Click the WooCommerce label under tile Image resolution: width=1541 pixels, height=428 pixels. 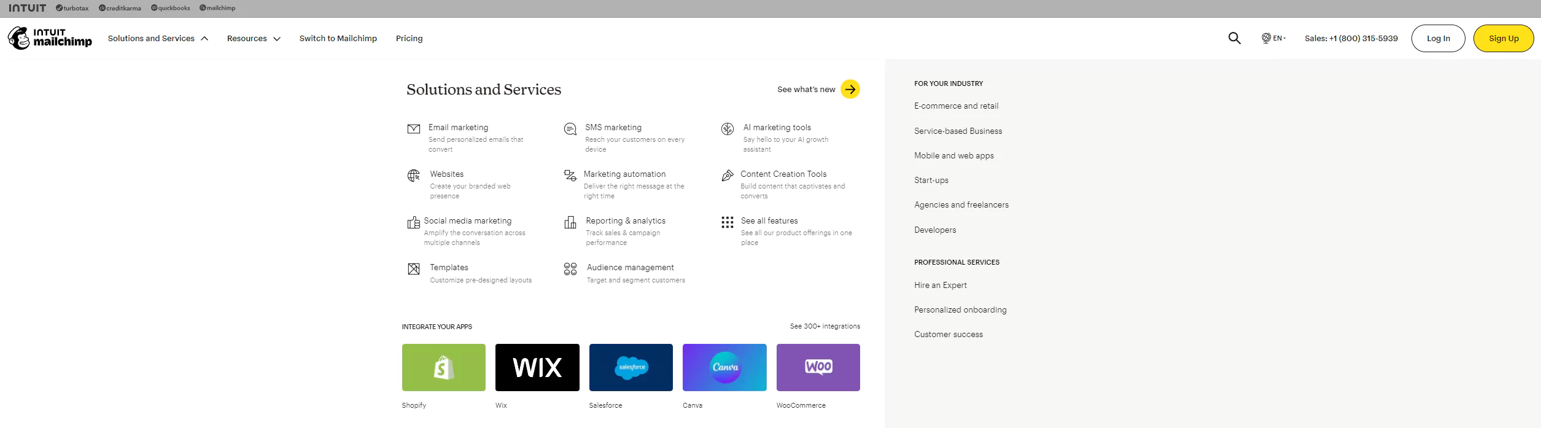pyautogui.click(x=801, y=405)
